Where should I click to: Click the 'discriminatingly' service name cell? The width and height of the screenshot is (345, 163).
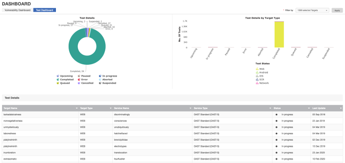point(153,114)
